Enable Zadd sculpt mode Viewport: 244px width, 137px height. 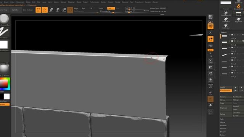(101, 8)
